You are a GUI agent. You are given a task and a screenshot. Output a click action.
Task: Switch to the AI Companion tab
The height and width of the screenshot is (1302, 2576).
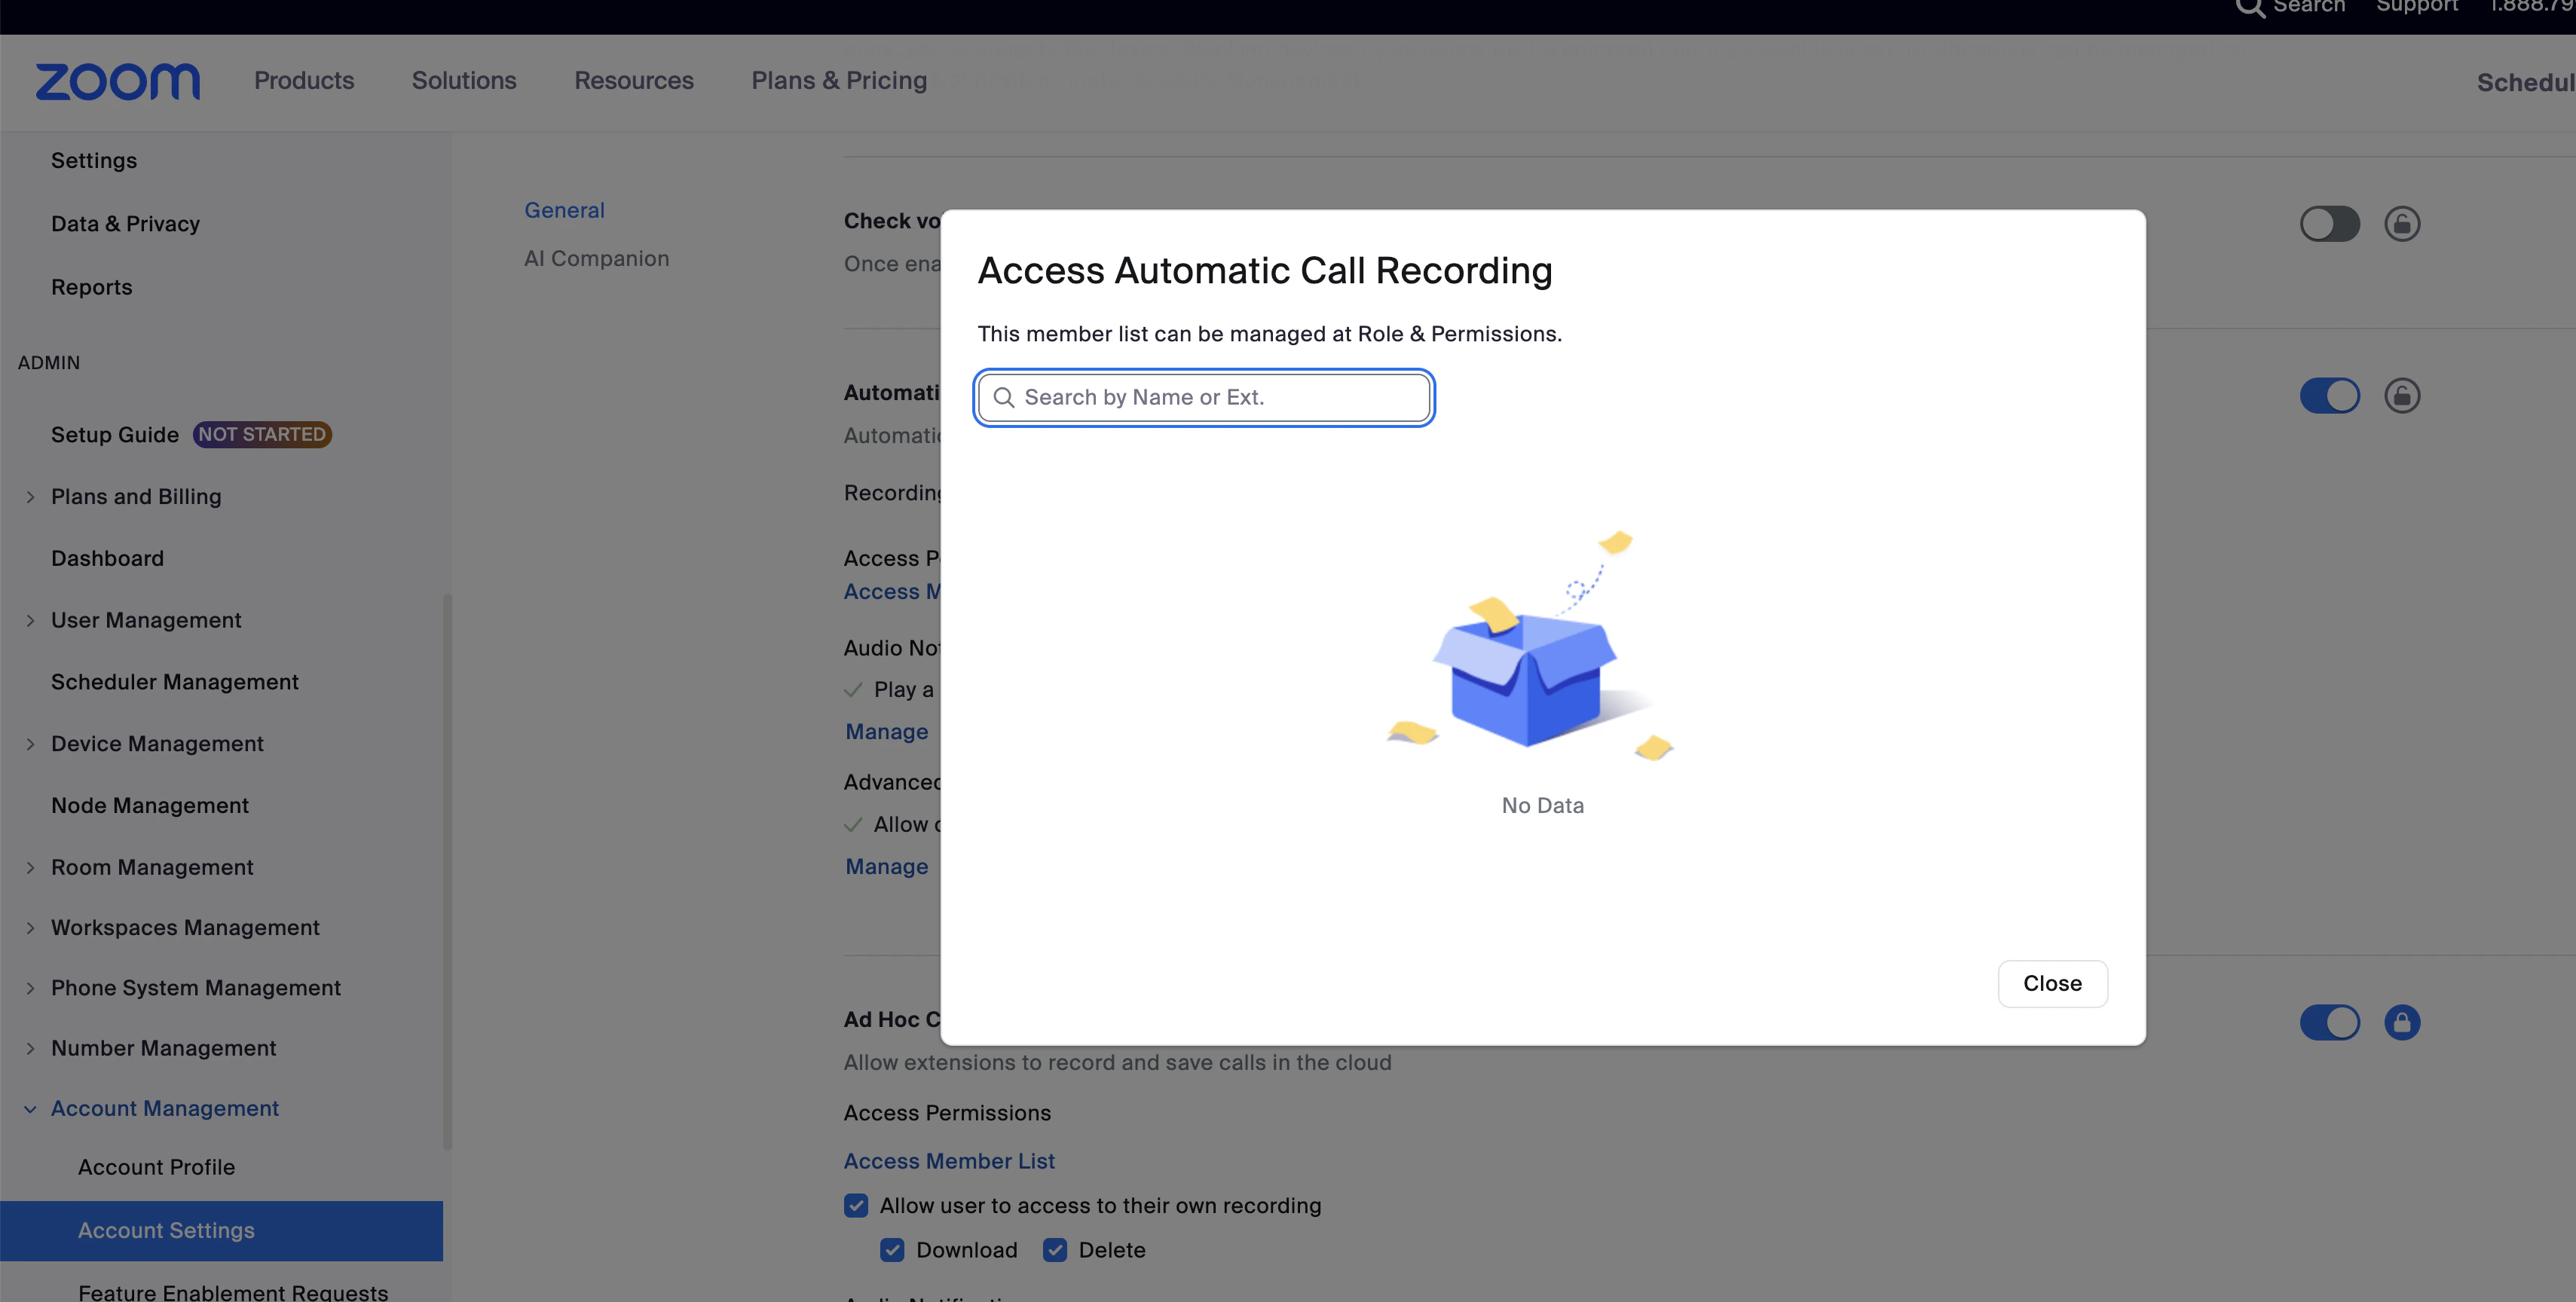coord(597,258)
